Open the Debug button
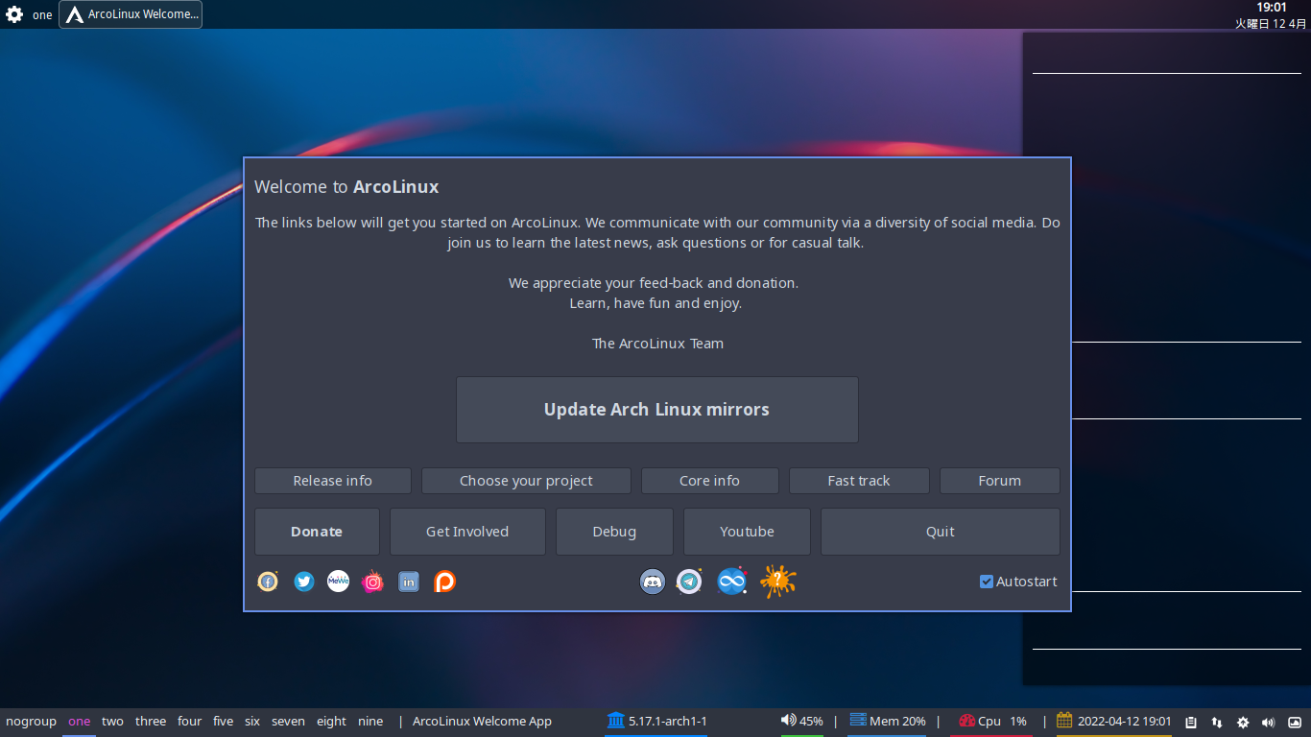This screenshot has width=1311, height=737. [x=614, y=532]
